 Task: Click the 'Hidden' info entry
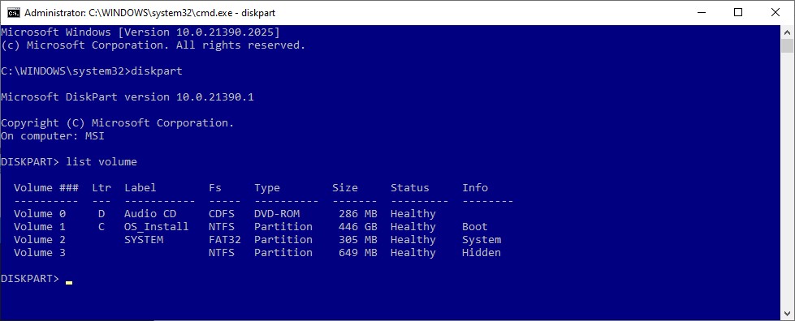(x=482, y=253)
